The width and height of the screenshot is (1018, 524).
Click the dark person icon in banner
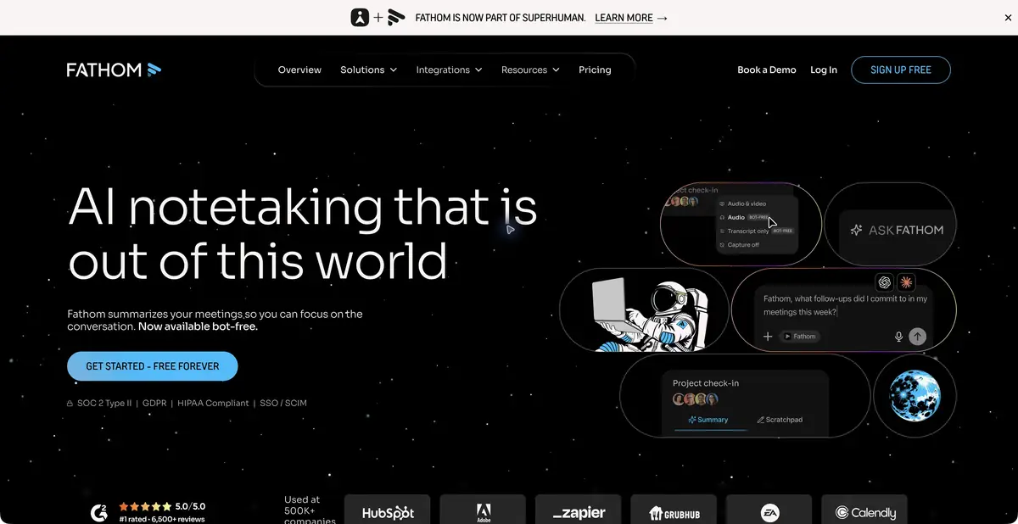click(x=360, y=17)
